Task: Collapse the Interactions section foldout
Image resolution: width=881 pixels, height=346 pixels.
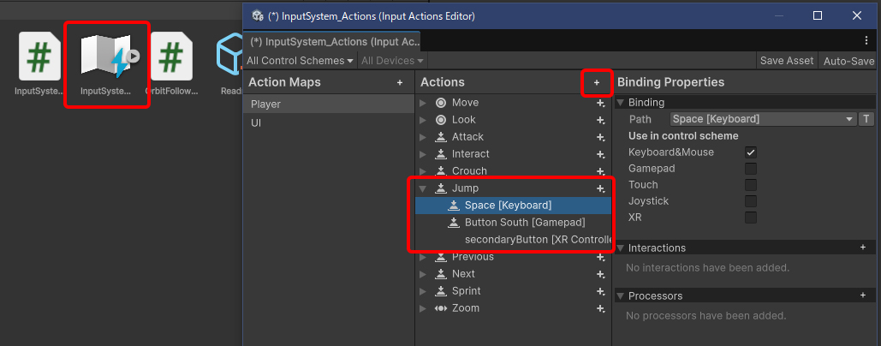Action: [x=620, y=248]
